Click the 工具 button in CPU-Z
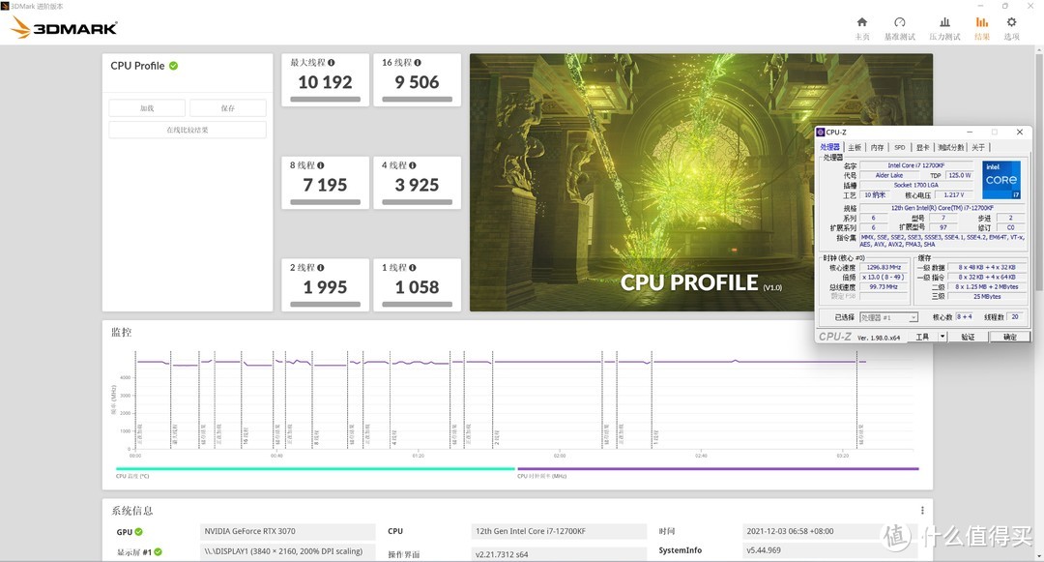Image resolution: width=1044 pixels, height=562 pixels. 922,337
